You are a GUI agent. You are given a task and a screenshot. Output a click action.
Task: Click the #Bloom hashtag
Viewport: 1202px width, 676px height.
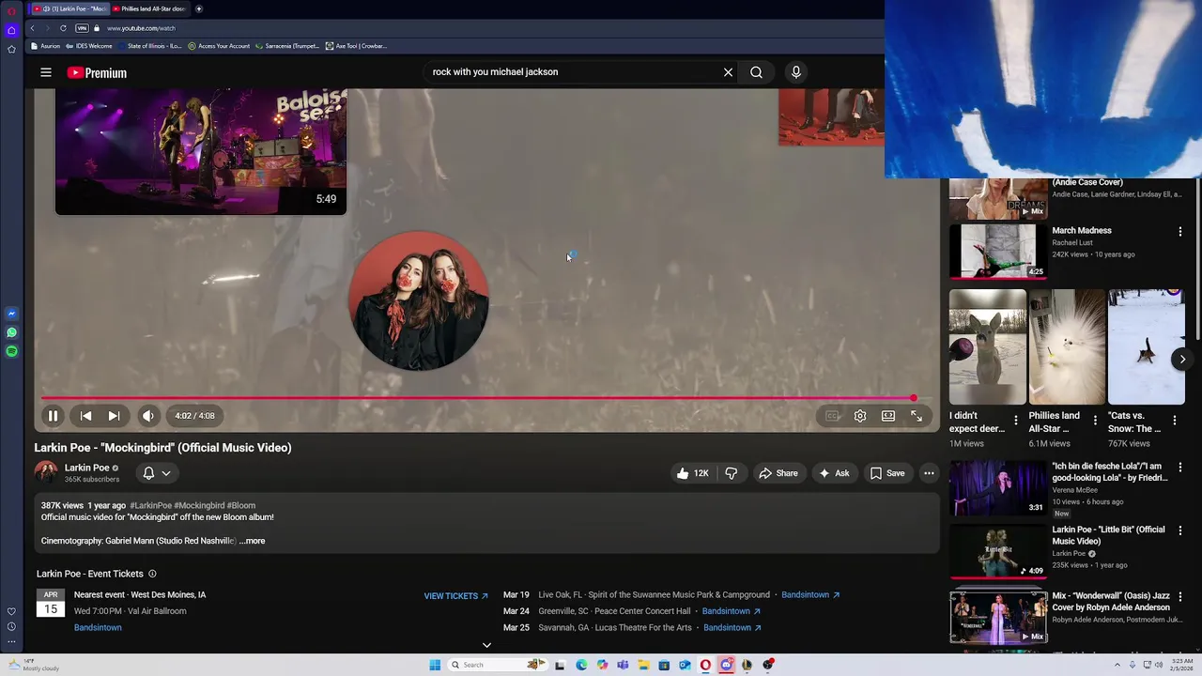(241, 505)
